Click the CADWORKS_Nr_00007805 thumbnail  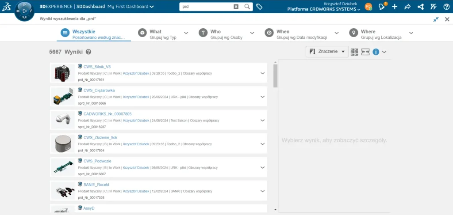pyautogui.click(x=63, y=121)
